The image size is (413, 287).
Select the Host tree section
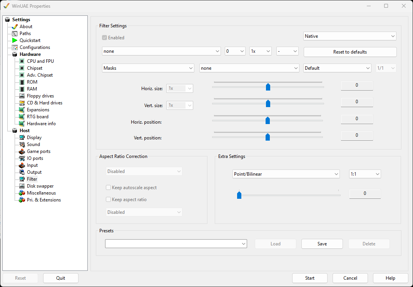tap(25, 131)
